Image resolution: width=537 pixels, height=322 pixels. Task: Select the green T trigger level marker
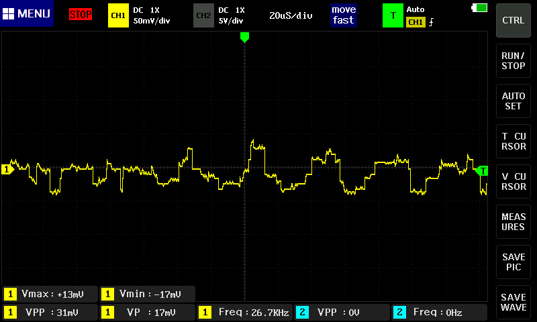pyautogui.click(x=481, y=171)
